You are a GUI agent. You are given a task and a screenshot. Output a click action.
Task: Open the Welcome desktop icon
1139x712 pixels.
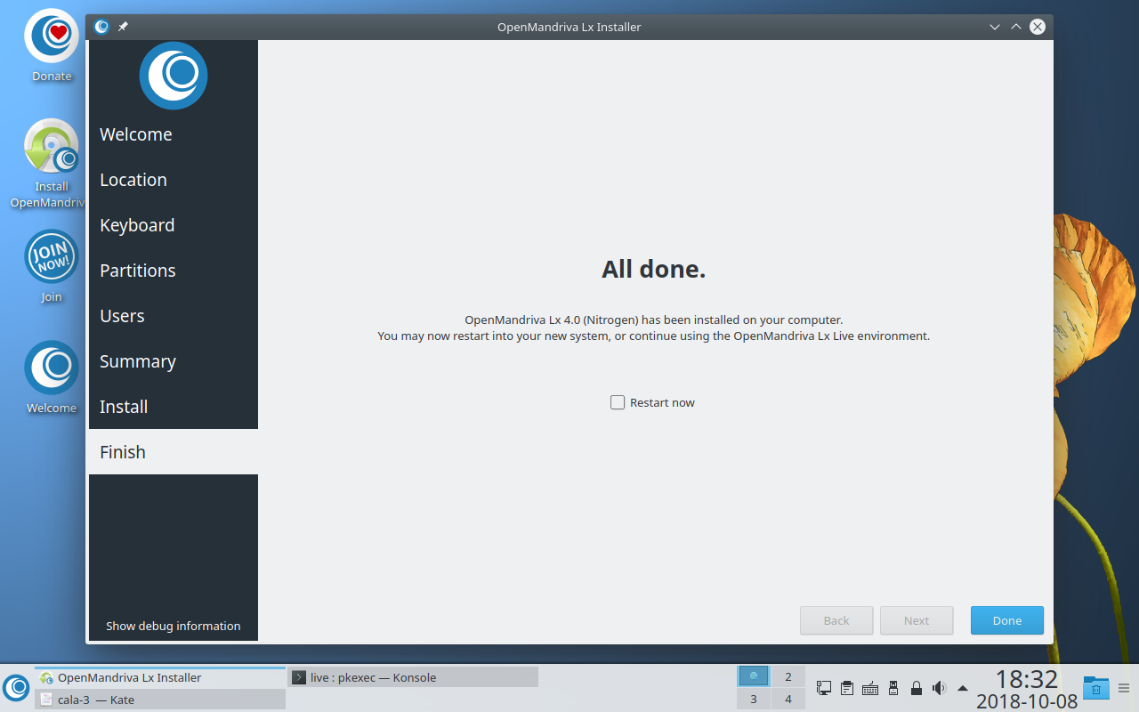point(52,377)
